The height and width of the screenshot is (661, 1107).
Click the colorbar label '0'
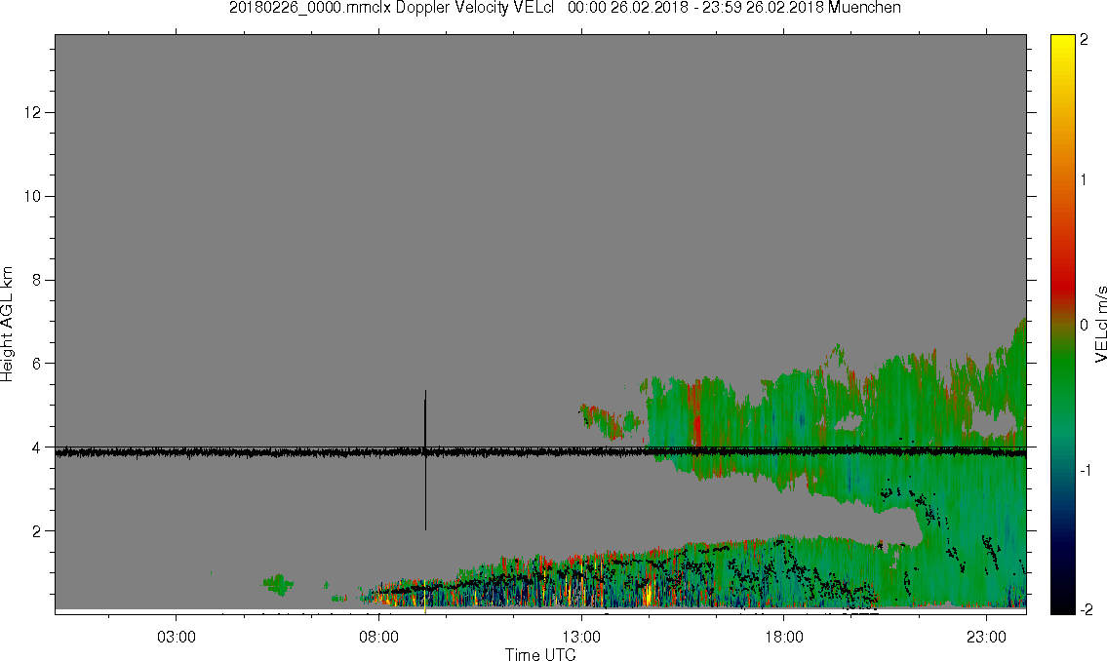pos(1085,326)
